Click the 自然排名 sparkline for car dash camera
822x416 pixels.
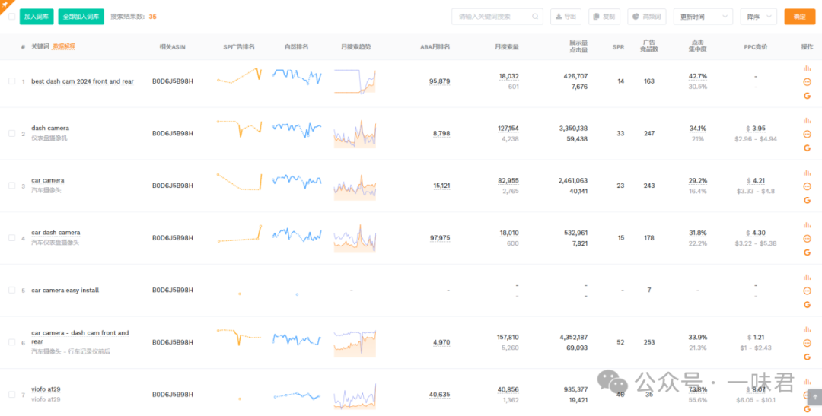pyautogui.click(x=297, y=234)
